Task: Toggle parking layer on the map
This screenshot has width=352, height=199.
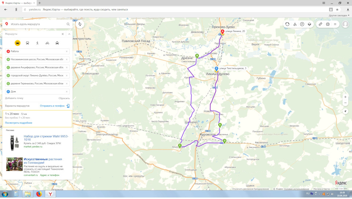Action: 302,24
